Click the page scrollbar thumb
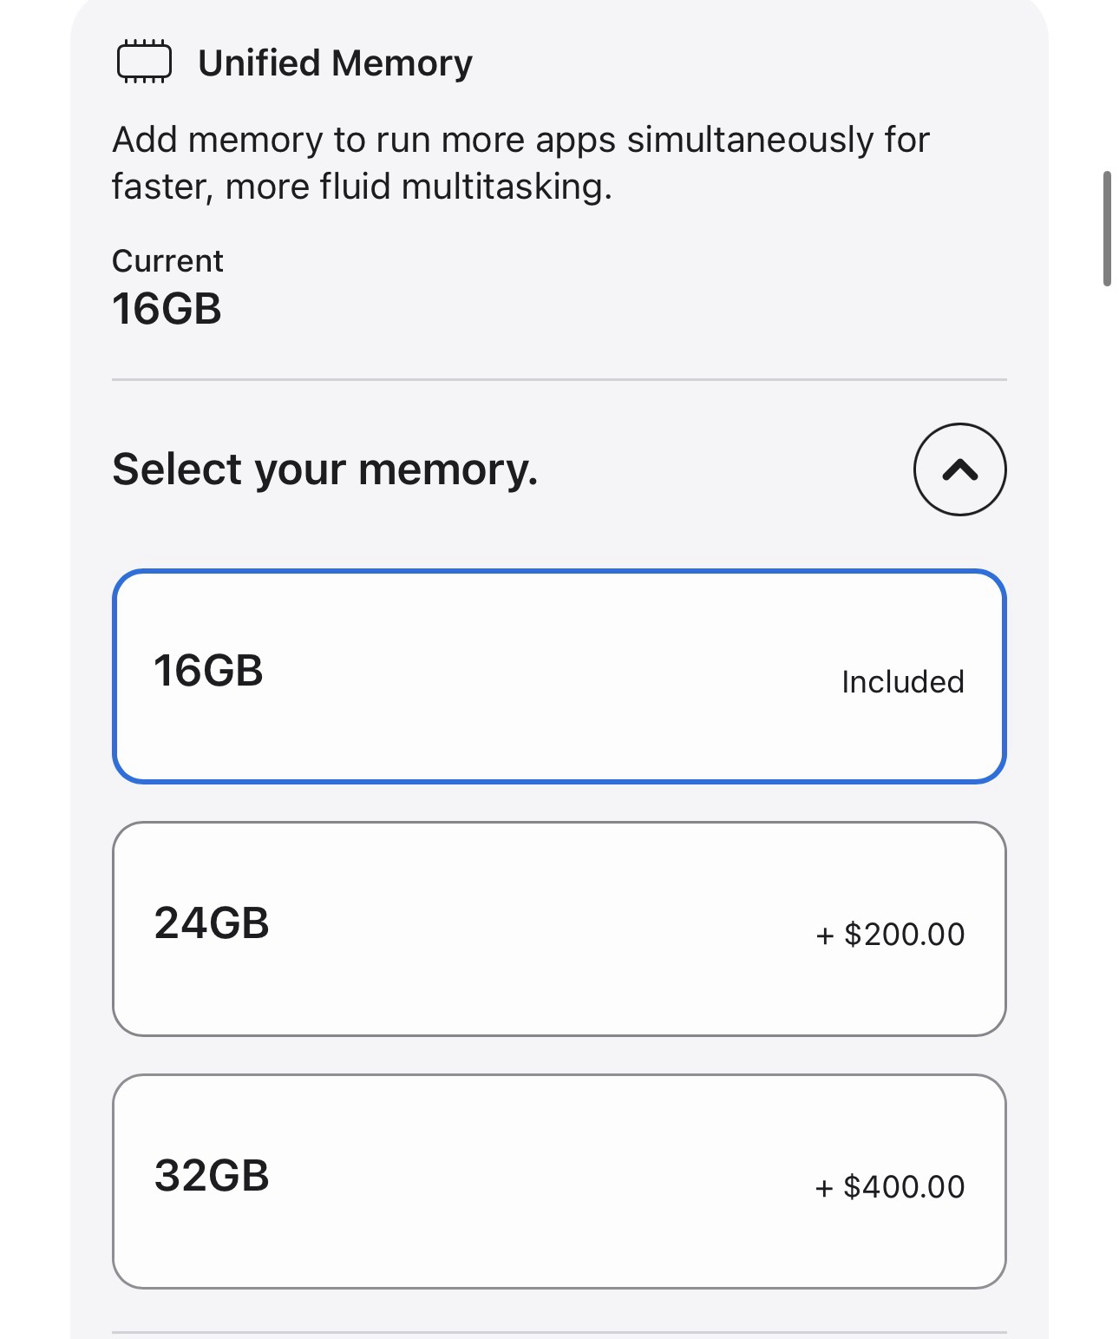1119x1339 pixels. pyautogui.click(x=1107, y=229)
